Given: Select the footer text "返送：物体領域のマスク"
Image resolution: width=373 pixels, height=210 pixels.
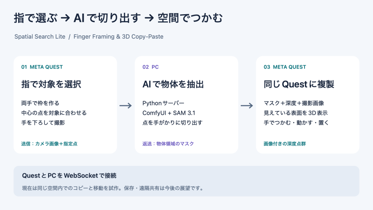Looking at the screenshot, I should pos(168,144).
